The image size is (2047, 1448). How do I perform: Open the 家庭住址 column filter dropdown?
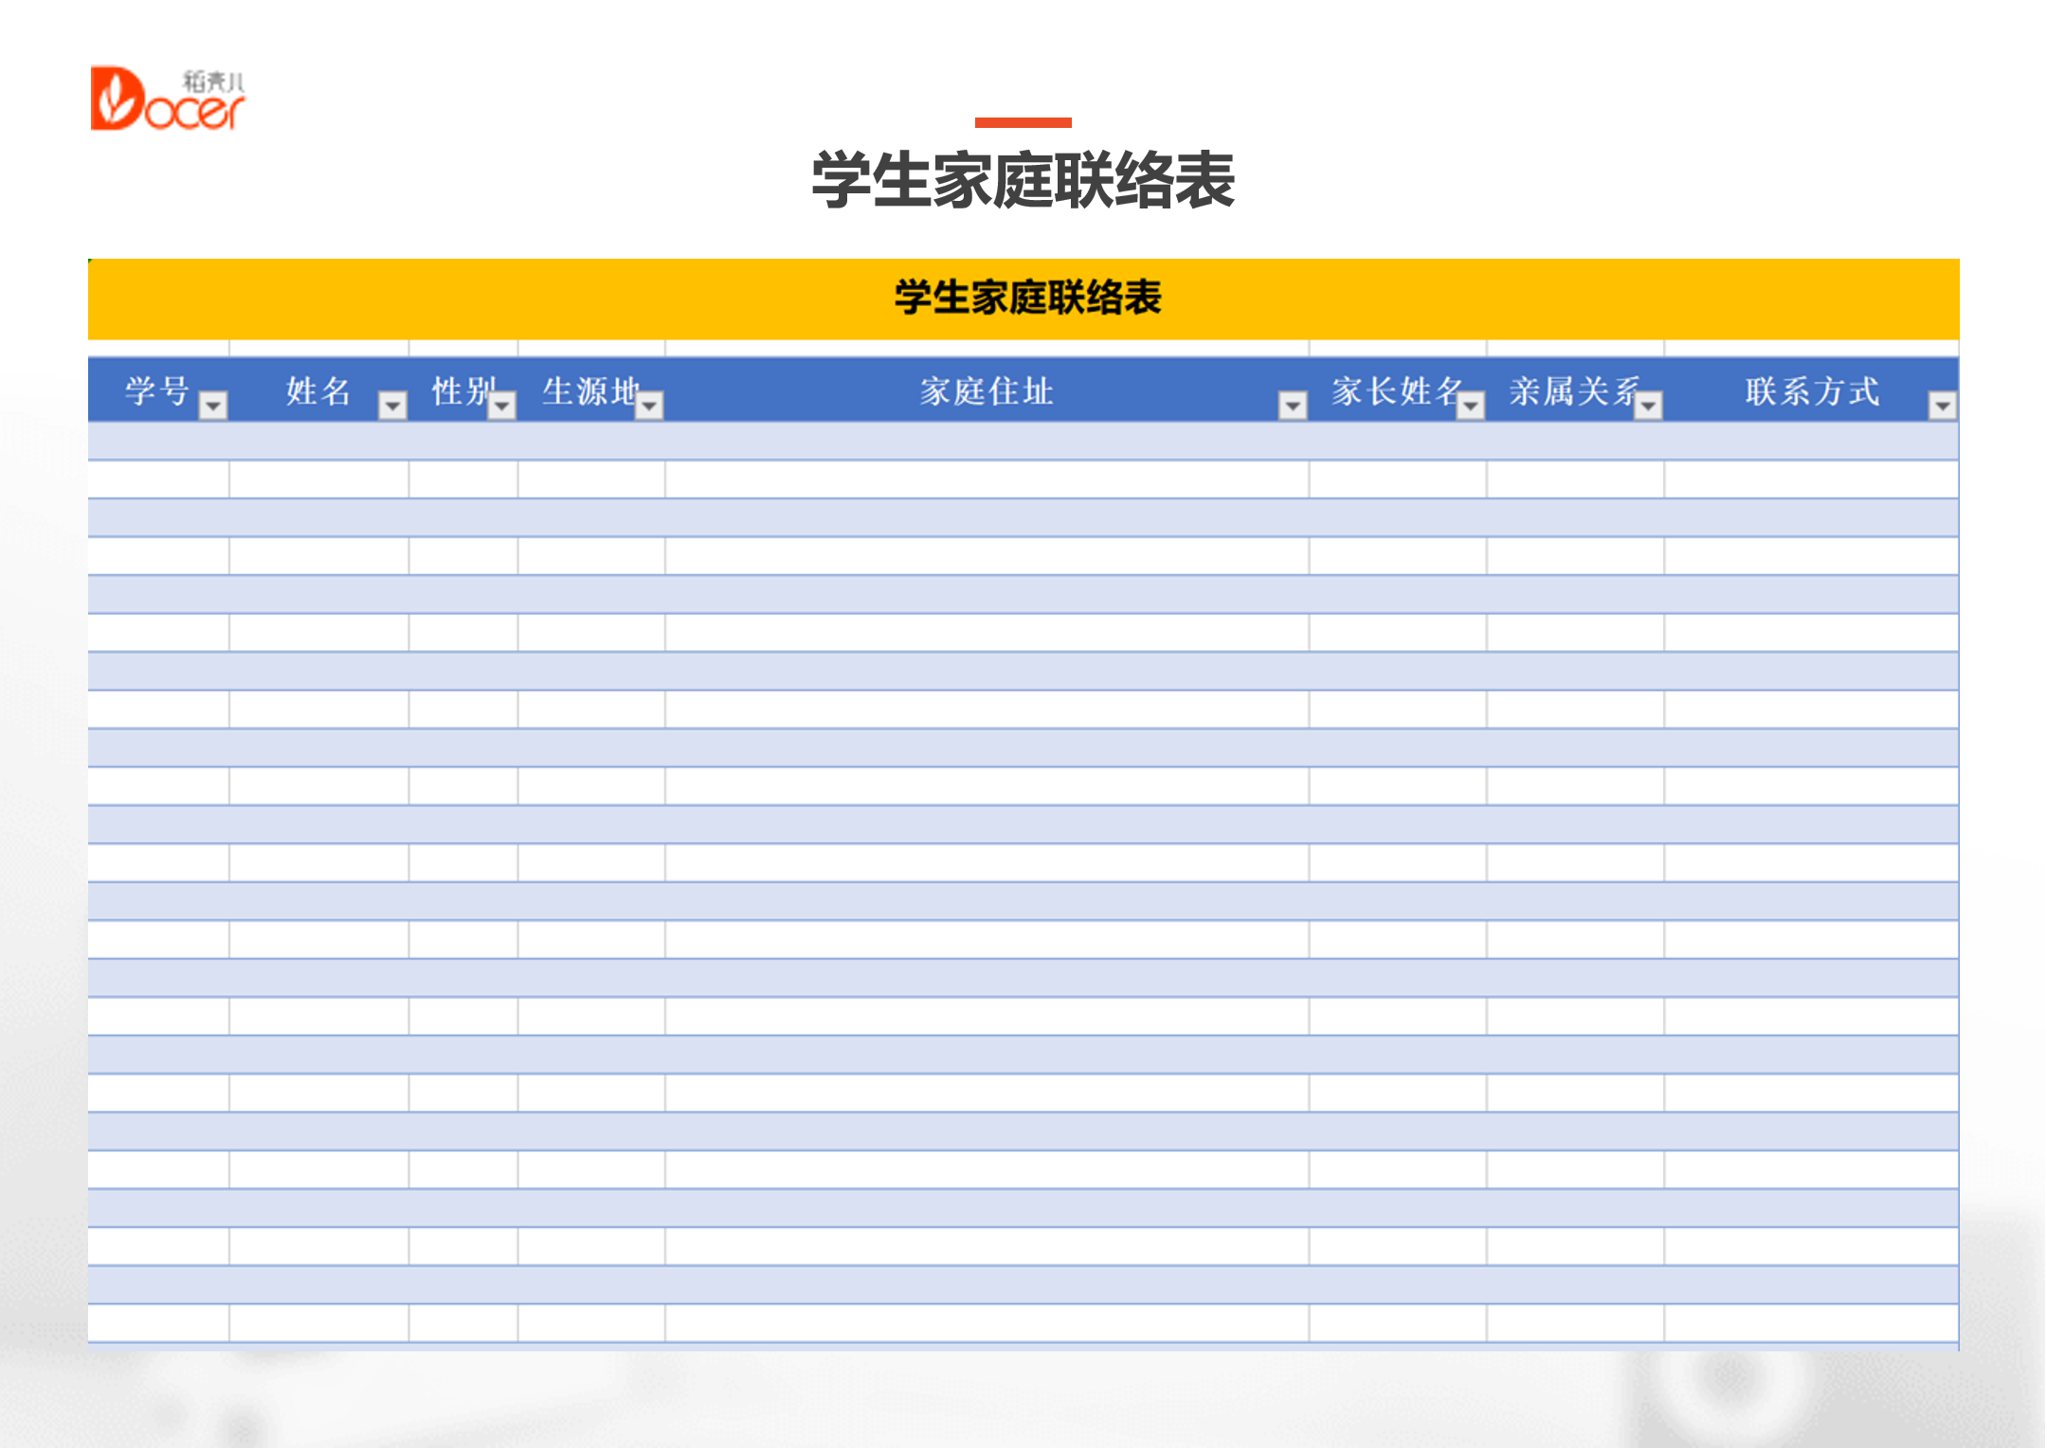pyautogui.click(x=1291, y=406)
